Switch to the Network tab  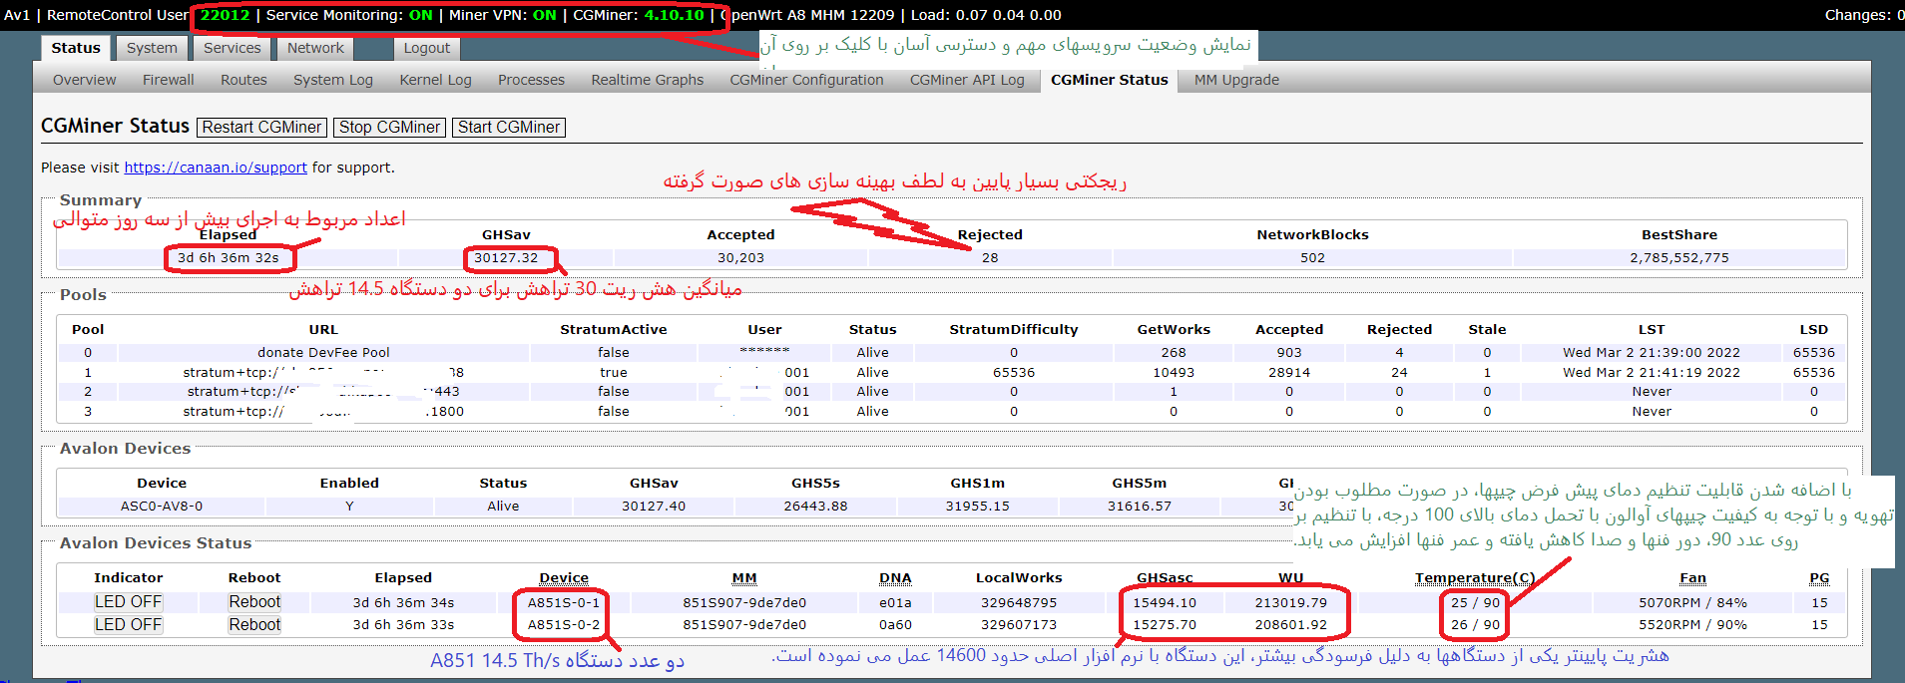(315, 48)
